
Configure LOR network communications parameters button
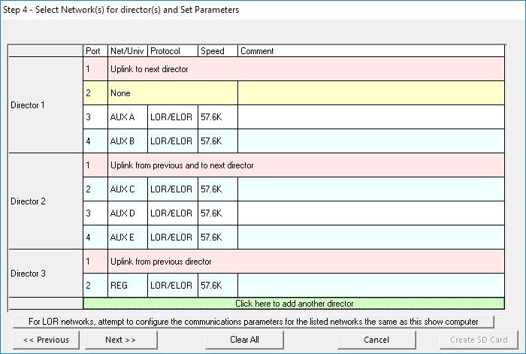252,322
